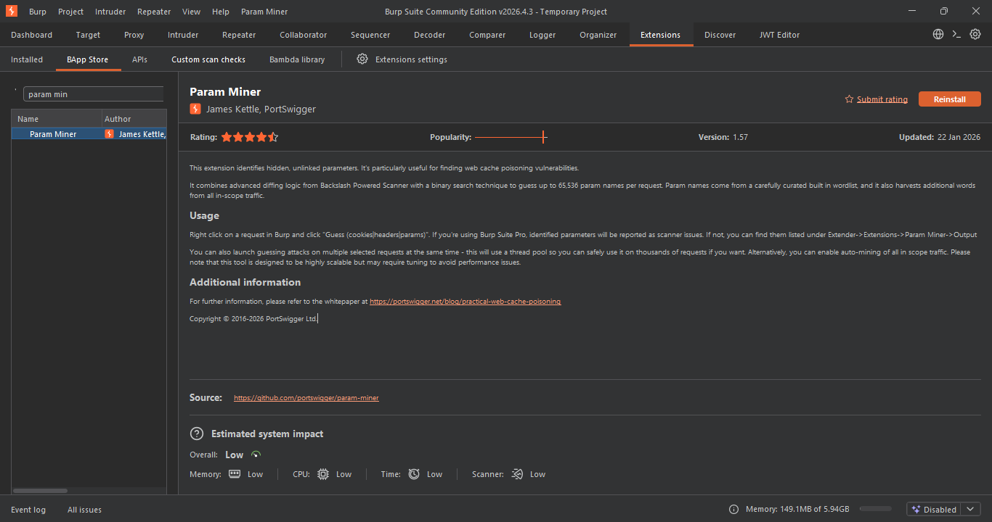Switch to the Dashboard tab
The width and height of the screenshot is (992, 522).
click(32, 35)
